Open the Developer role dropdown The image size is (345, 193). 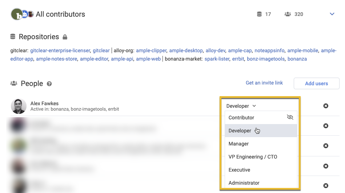[241, 106]
